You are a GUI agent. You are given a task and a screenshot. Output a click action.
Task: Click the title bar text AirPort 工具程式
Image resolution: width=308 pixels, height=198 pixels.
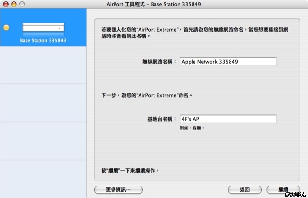pos(126,4)
